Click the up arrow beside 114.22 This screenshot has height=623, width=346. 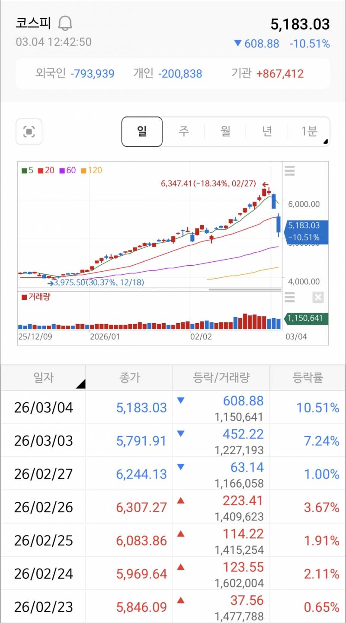[x=181, y=534]
